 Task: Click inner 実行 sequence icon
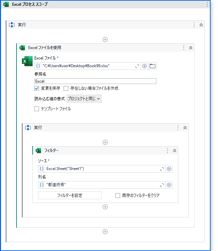click(28, 128)
